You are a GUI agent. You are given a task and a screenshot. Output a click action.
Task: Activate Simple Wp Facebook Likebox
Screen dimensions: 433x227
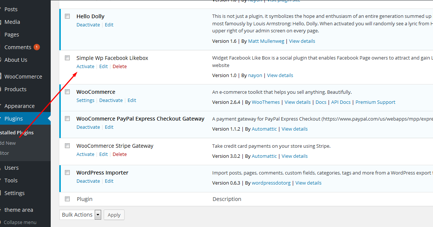[85, 66]
